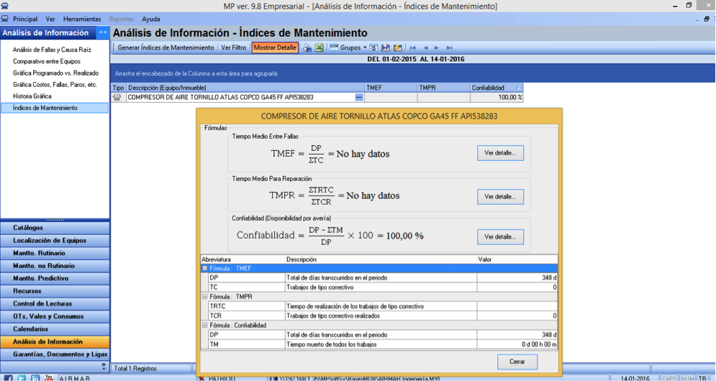Open the Recursos module
Image resolution: width=716 pixels, height=381 pixels.
(55, 291)
